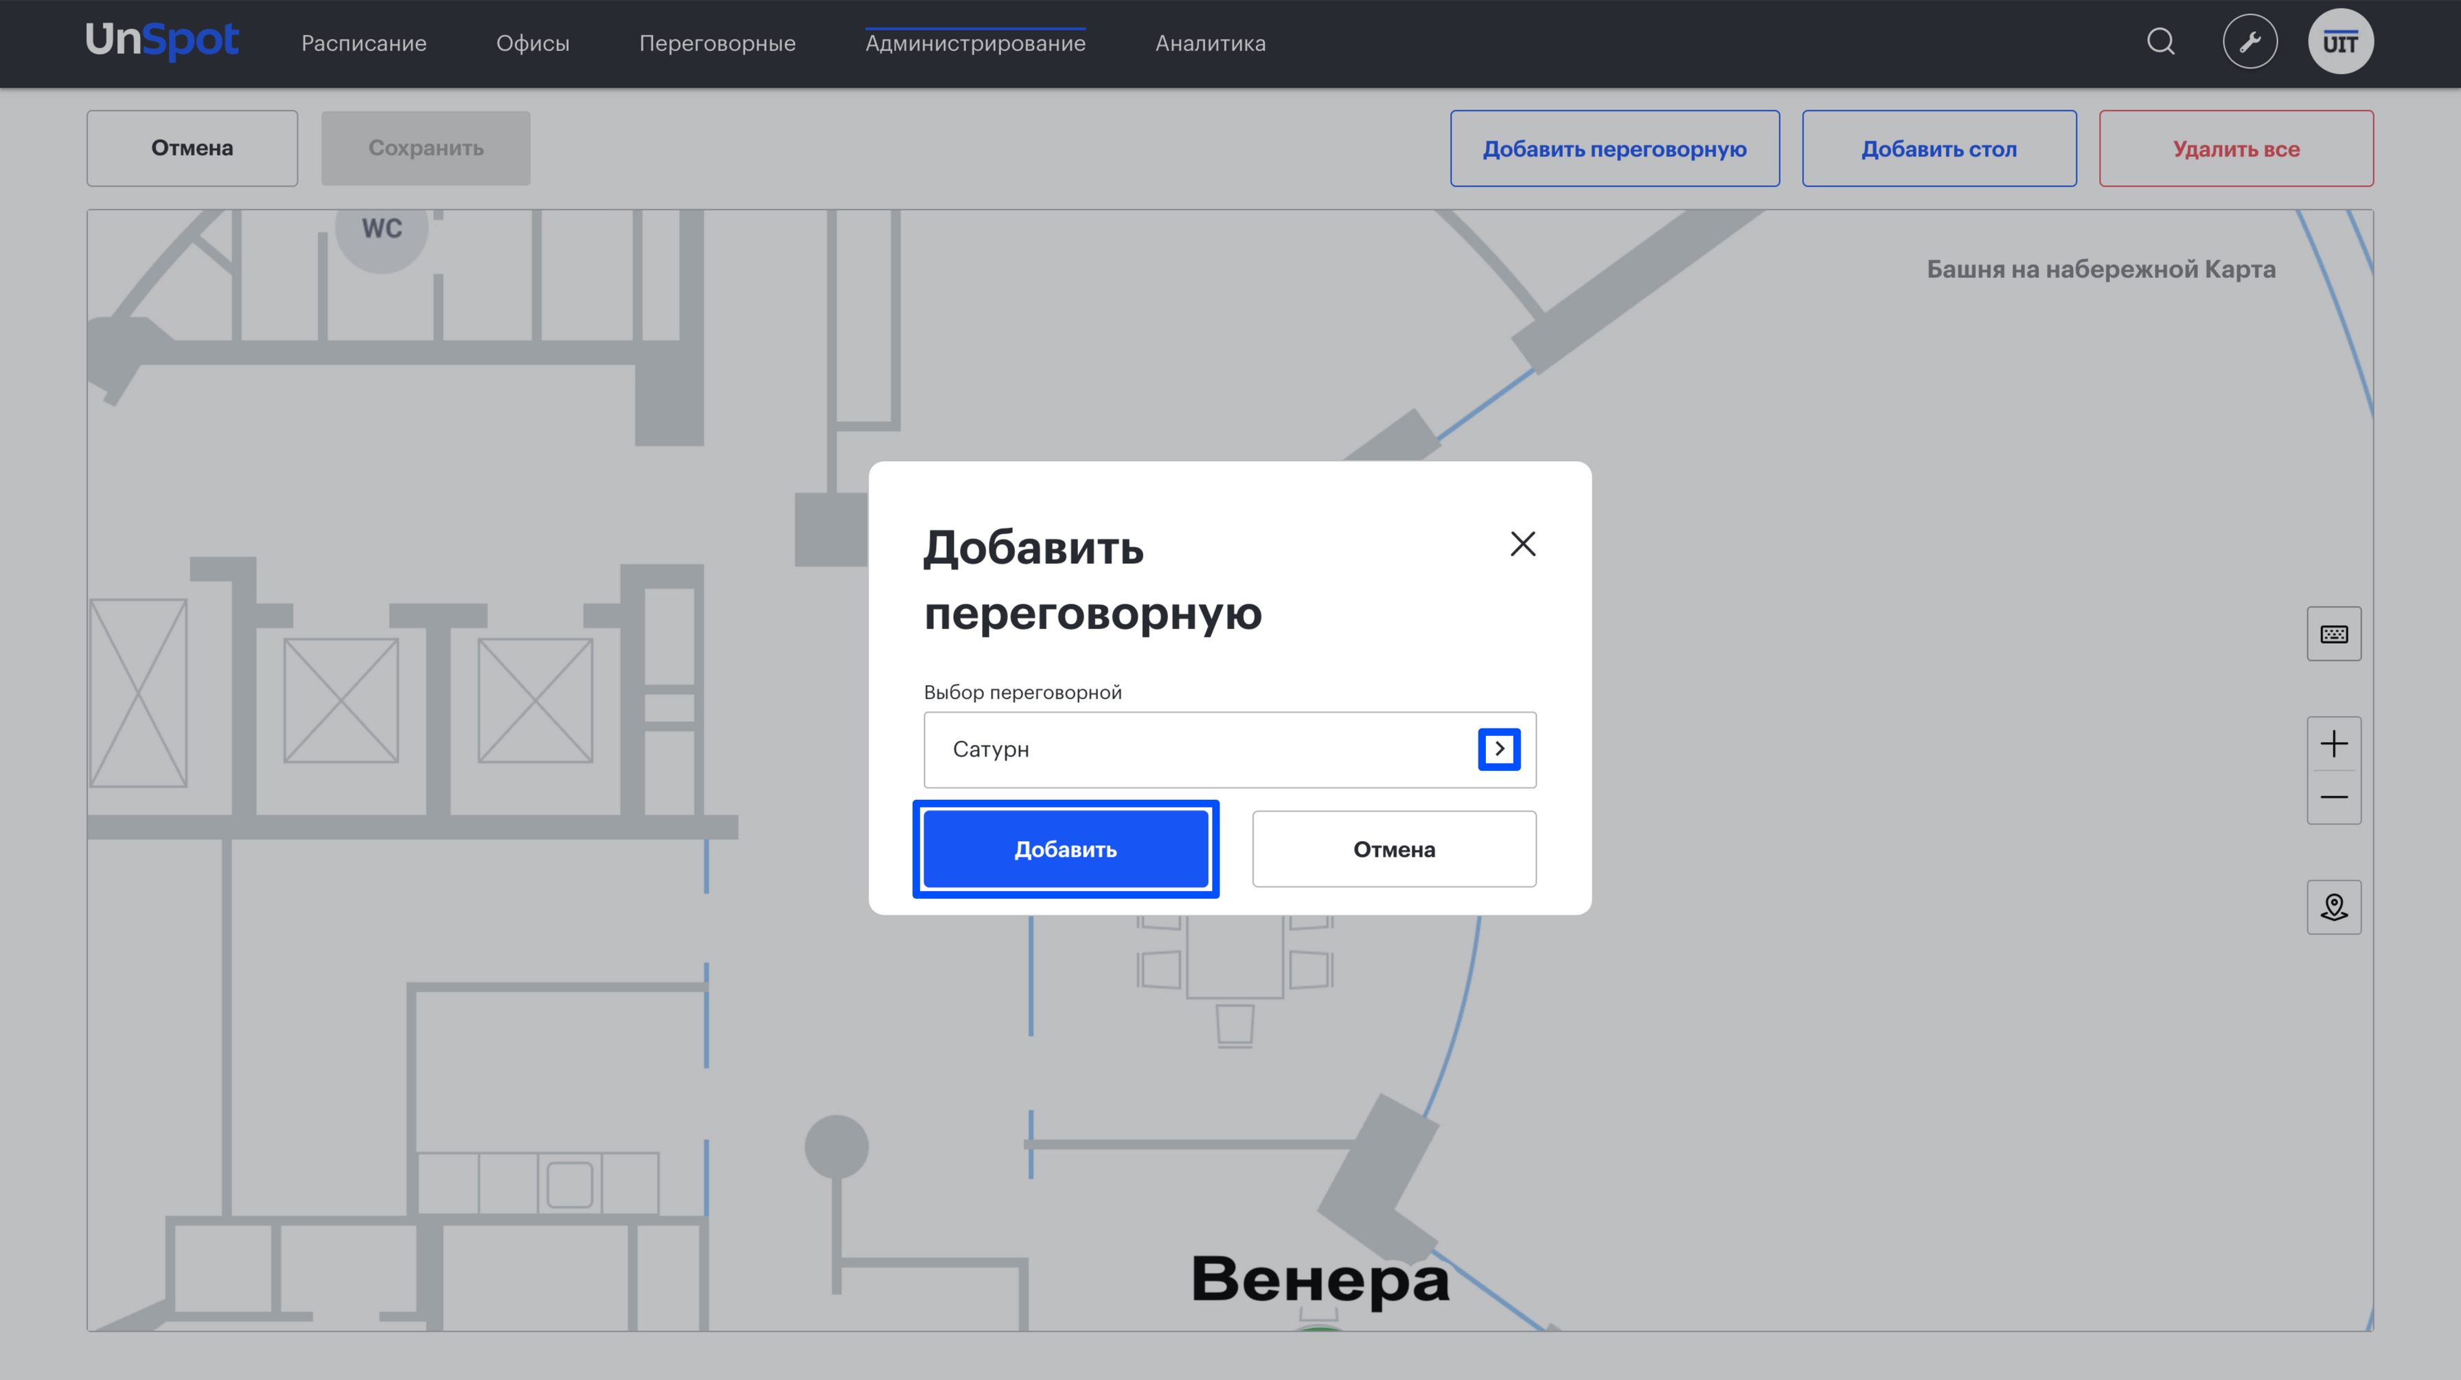
Task: Open the Администрирование menu item
Action: tap(976, 43)
